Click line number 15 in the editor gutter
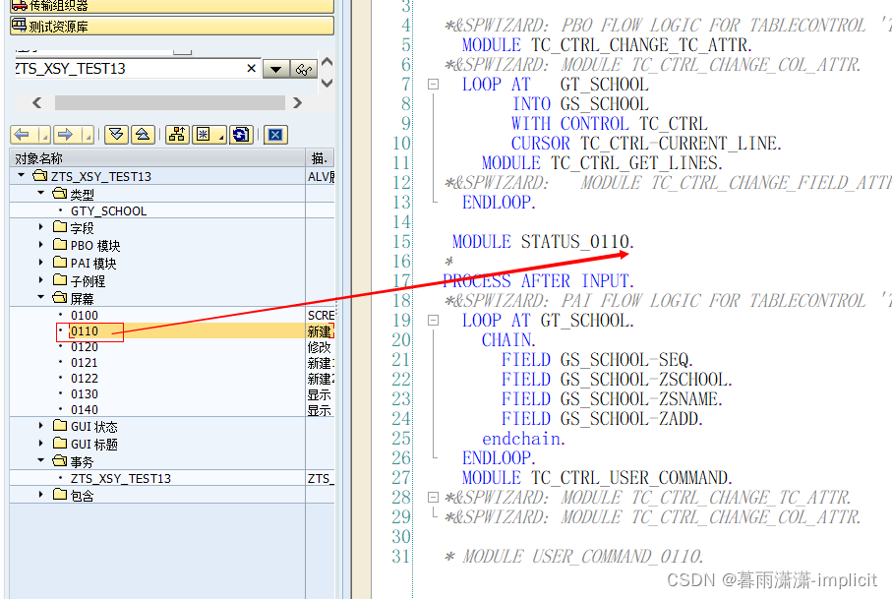Image resolution: width=892 pixels, height=599 pixels. (x=401, y=242)
